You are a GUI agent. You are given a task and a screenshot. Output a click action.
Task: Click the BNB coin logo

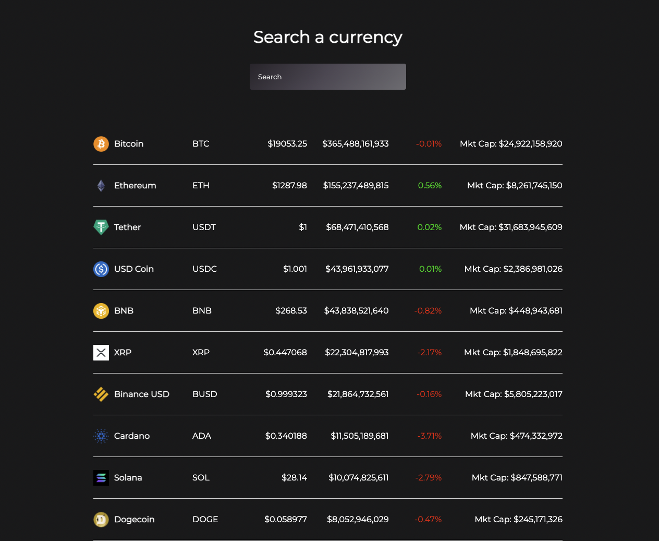pyautogui.click(x=101, y=311)
